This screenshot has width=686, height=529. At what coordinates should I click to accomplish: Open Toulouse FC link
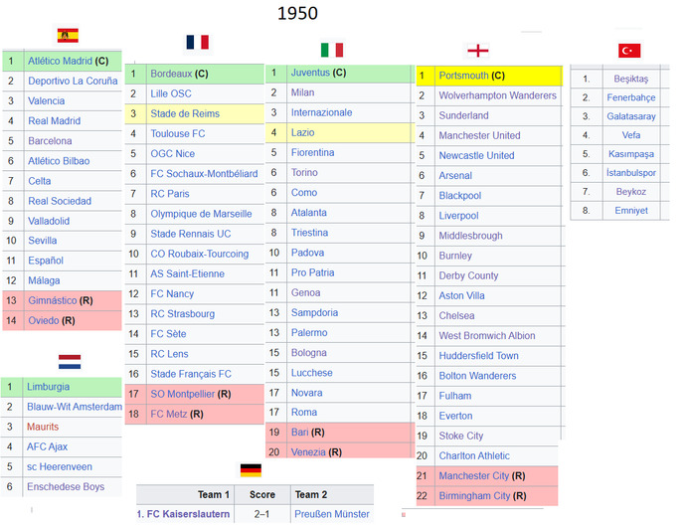click(178, 134)
